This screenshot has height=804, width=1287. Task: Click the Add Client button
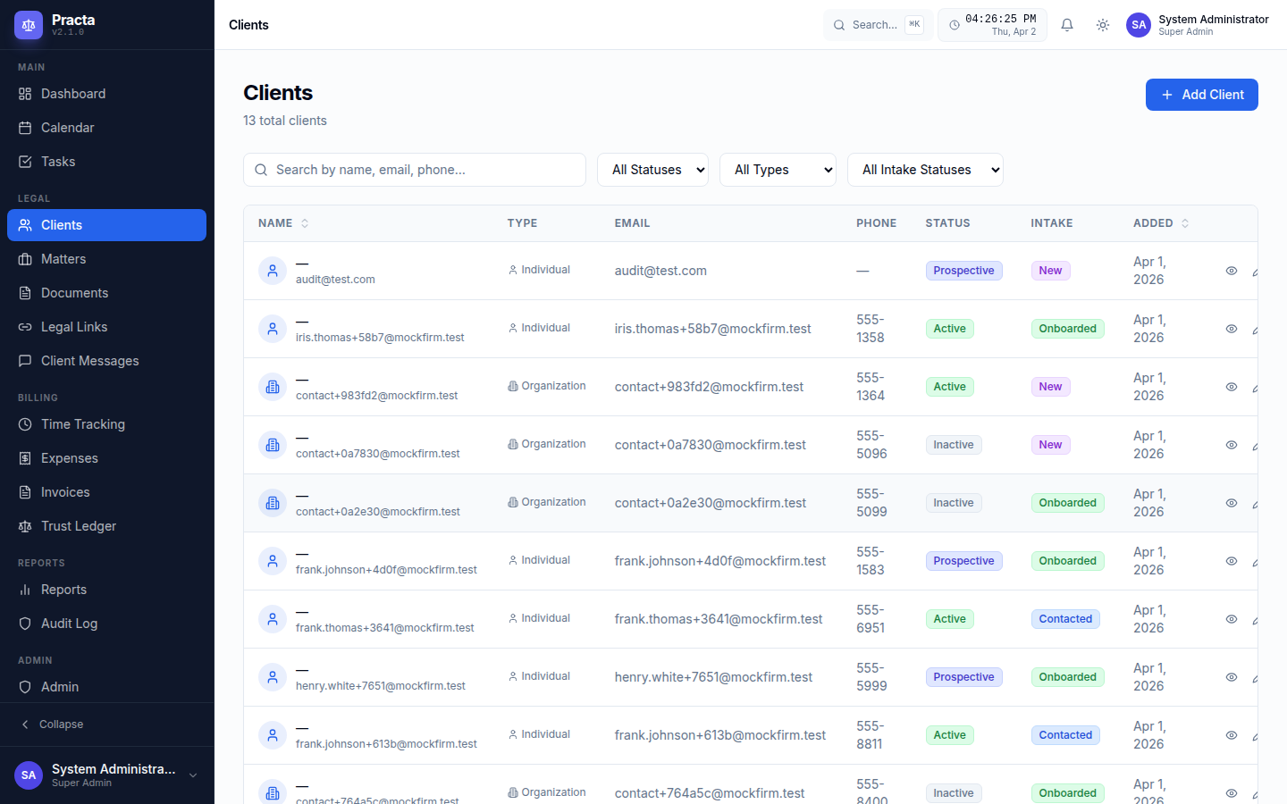pos(1201,95)
